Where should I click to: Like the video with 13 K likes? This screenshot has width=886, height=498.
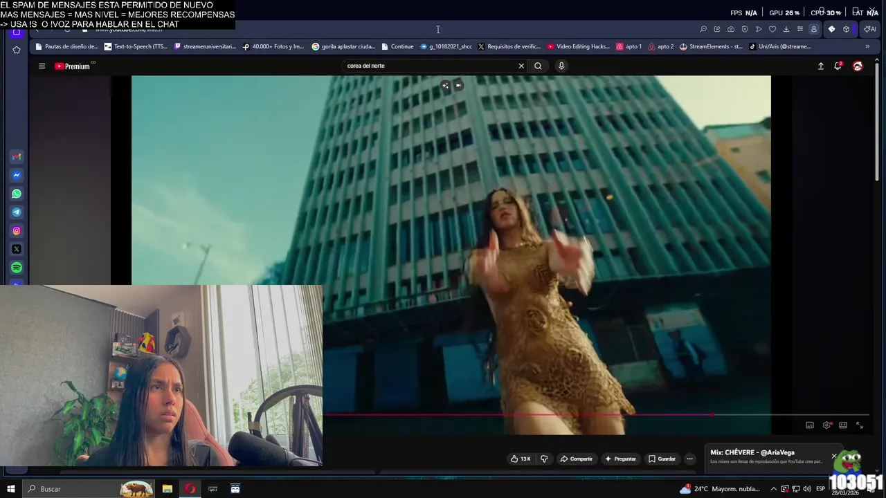(521, 459)
